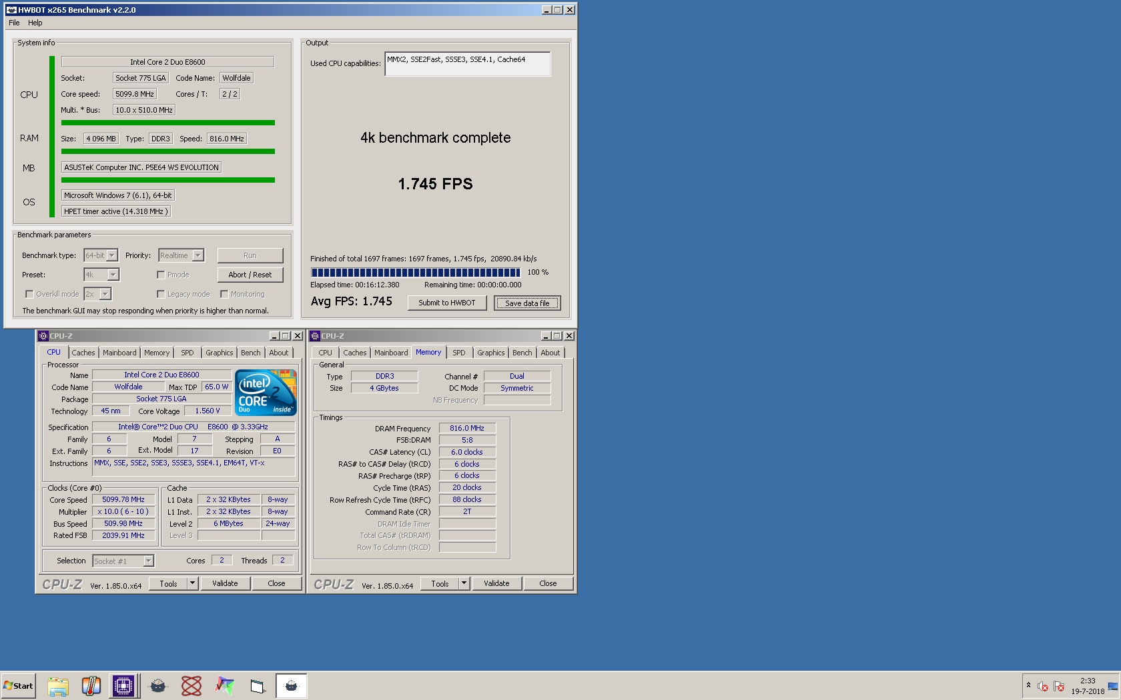This screenshot has height=700, width=1121.
Task: Click the benchmark progress bar
Action: (415, 272)
